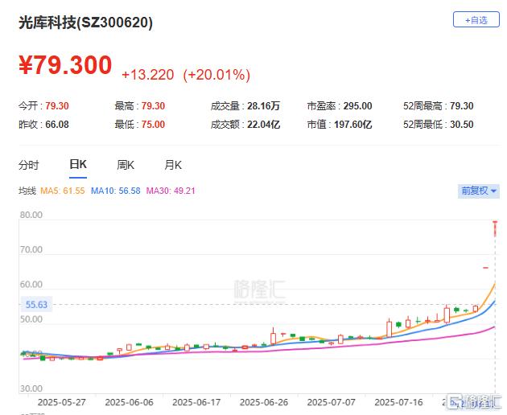This screenshot has width=507, height=415.
Task: Switch to 分时 chart tab
Action: (x=29, y=165)
